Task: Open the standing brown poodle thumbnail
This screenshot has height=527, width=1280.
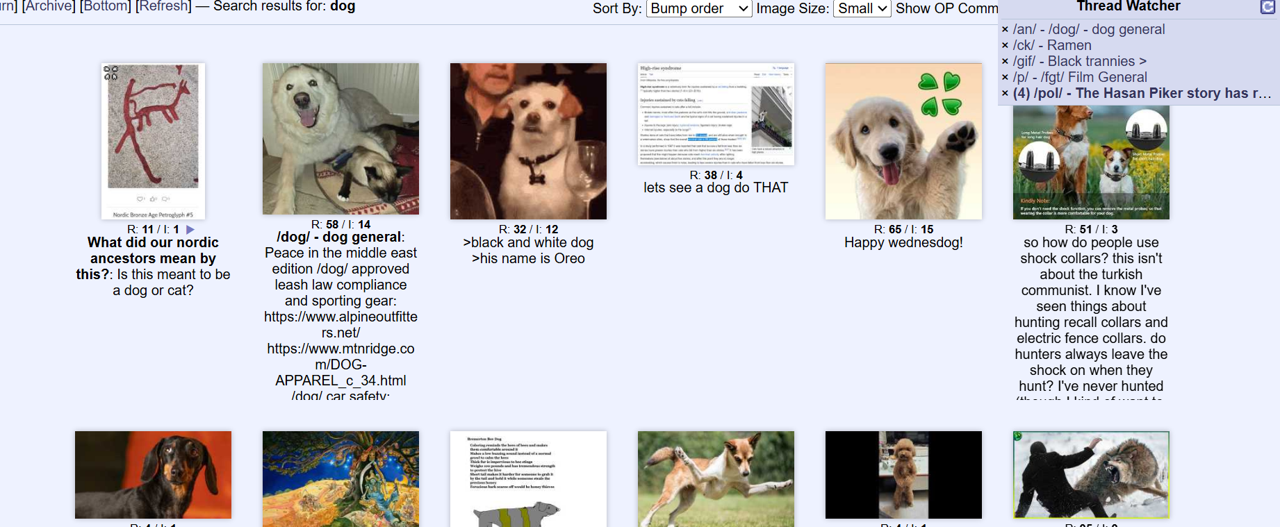Action: 903,475
